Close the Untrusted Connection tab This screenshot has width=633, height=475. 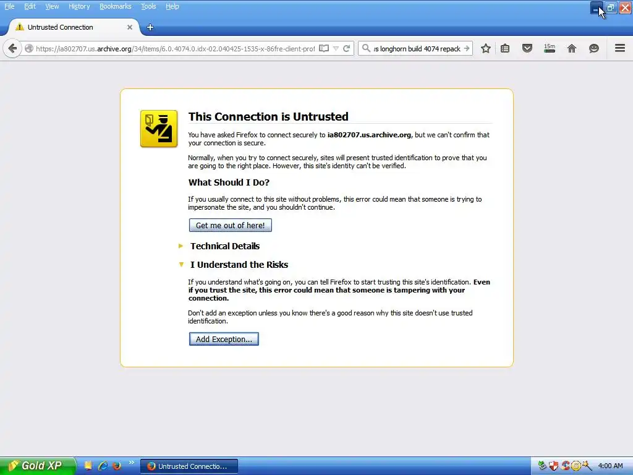pyautogui.click(x=130, y=27)
